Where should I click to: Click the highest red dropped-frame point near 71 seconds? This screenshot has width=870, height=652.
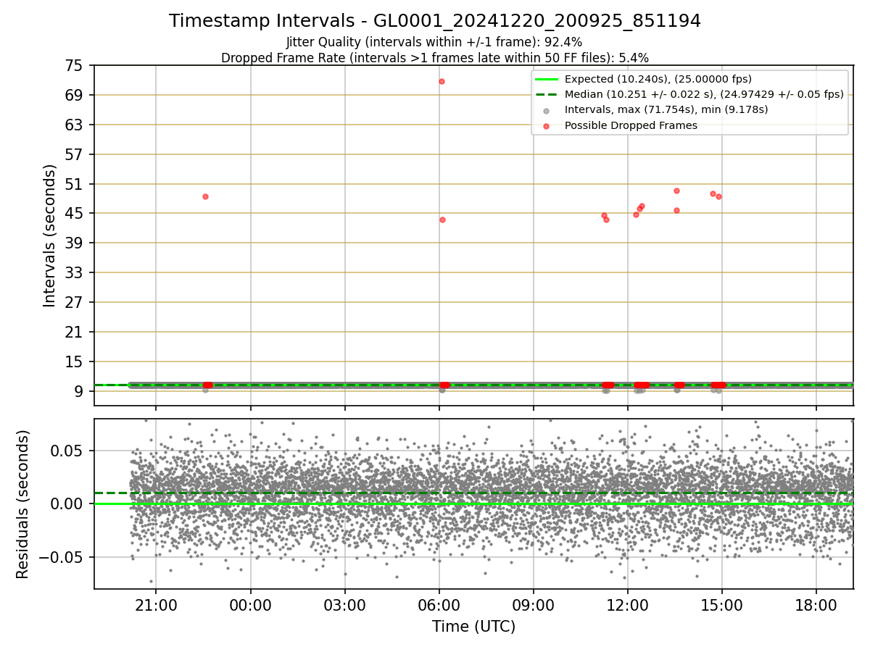pyautogui.click(x=442, y=81)
